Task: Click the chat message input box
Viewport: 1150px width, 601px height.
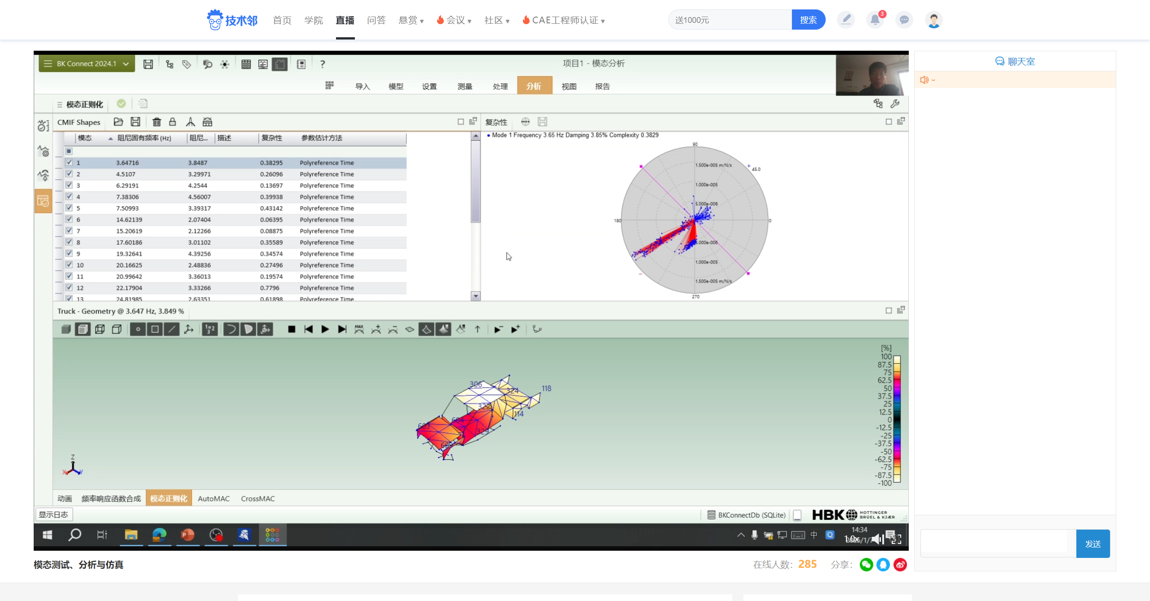Action: (998, 544)
